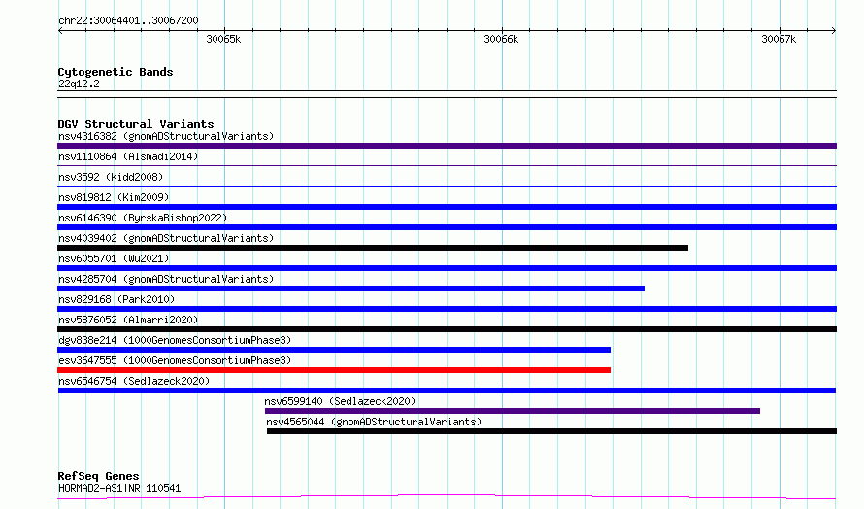Select the nsv6146390 blue bar
This screenshot has height=509, width=864.
click(x=447, y=227)
